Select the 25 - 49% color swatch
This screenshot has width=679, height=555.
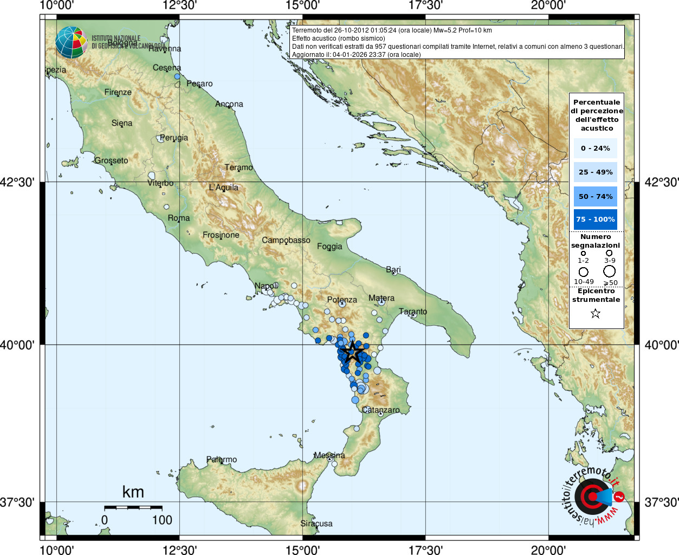(596, 172)
